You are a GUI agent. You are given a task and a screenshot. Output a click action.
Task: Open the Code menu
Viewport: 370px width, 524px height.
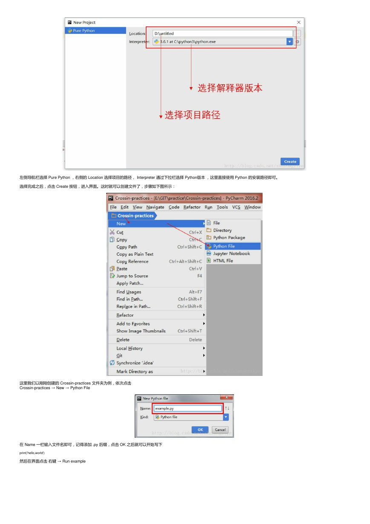pos(174,207)
